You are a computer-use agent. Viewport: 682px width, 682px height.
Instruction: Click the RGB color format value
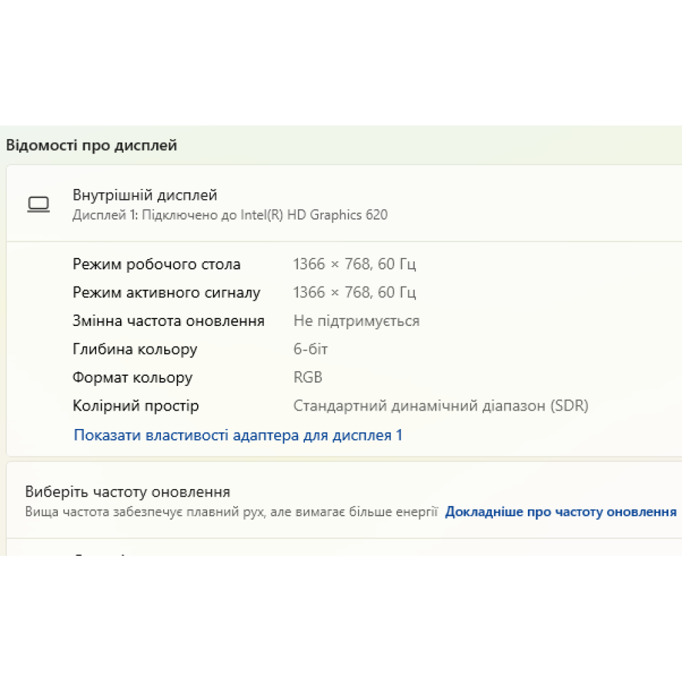(x=308, y=377)
